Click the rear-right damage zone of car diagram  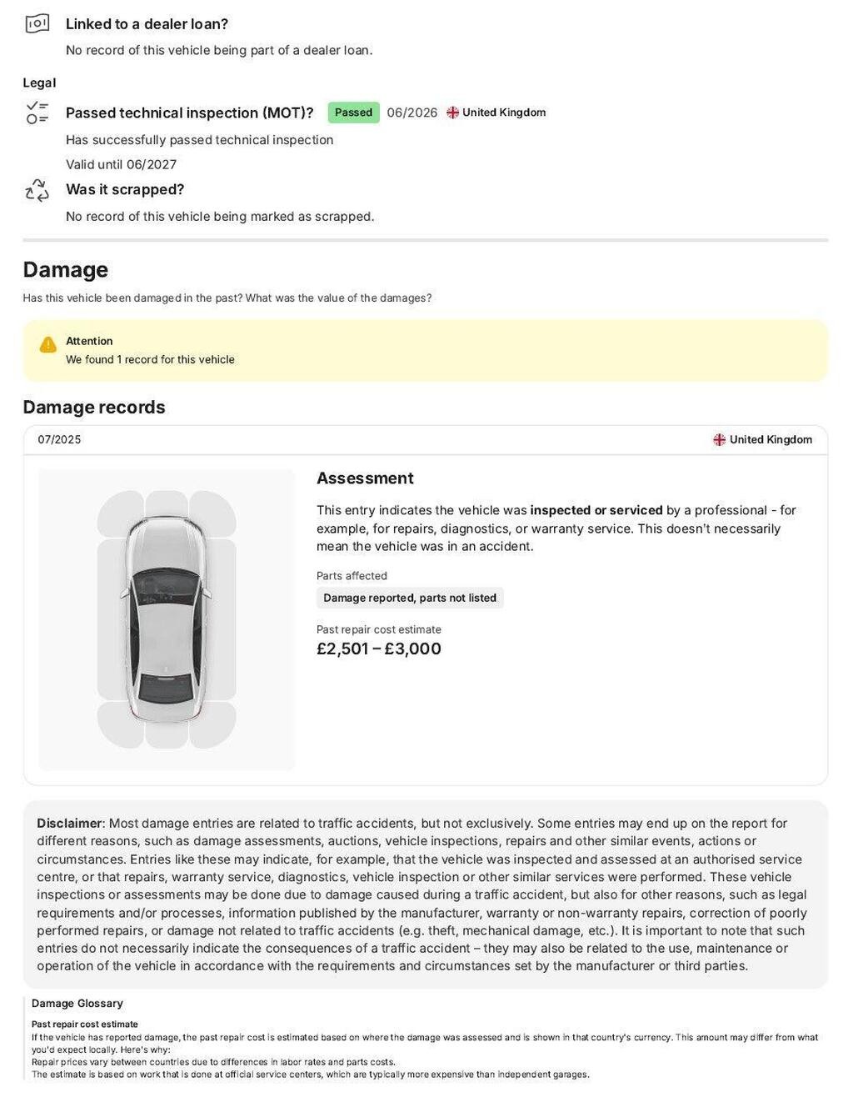coord(213,724)
